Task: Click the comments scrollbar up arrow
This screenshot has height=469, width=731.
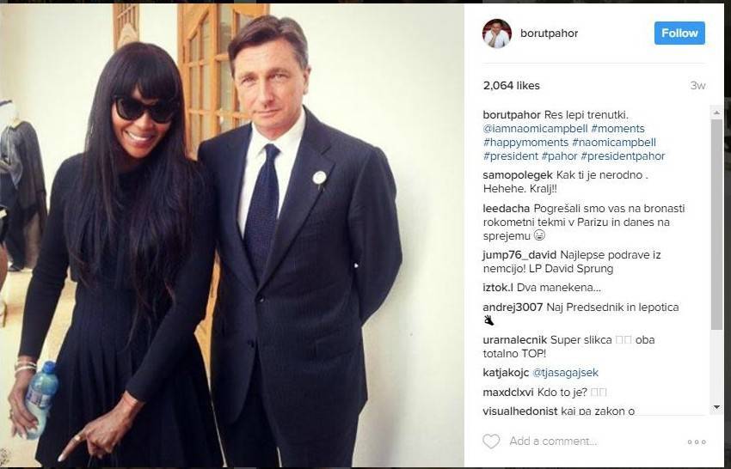Action: (716, 113)
